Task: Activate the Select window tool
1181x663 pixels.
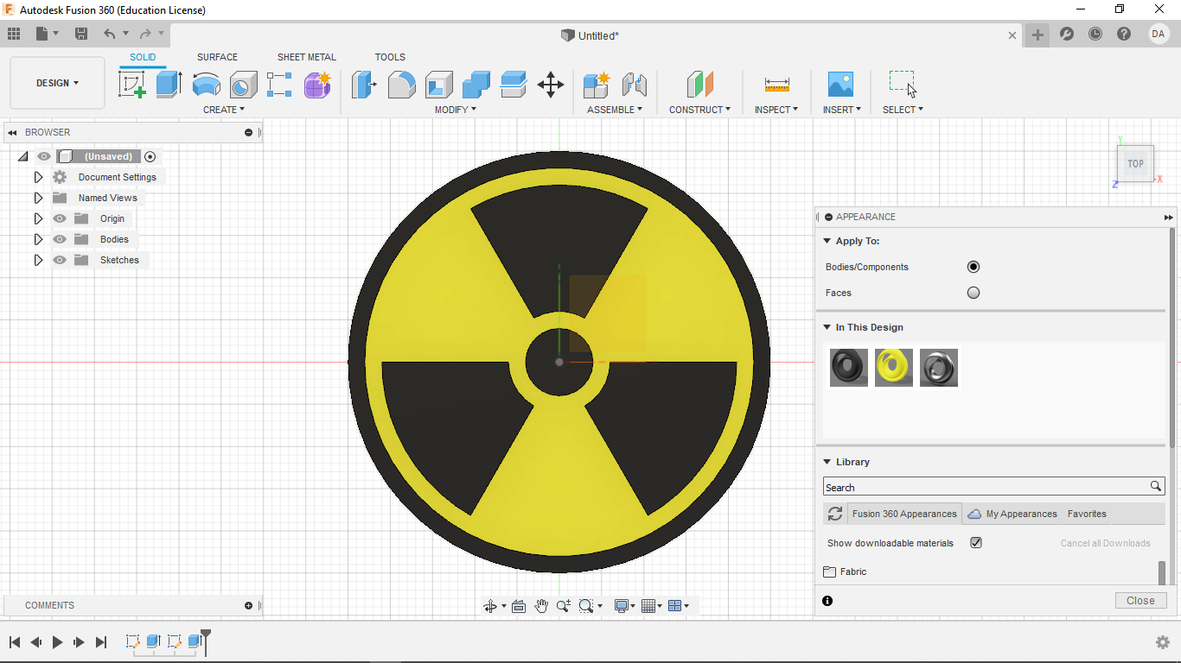Action: [903, 84]
